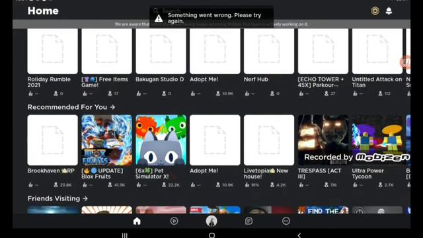The width and height of the screenshot is (423, 238).
Task: Tap the Android back button
Action: click(299, 235)
